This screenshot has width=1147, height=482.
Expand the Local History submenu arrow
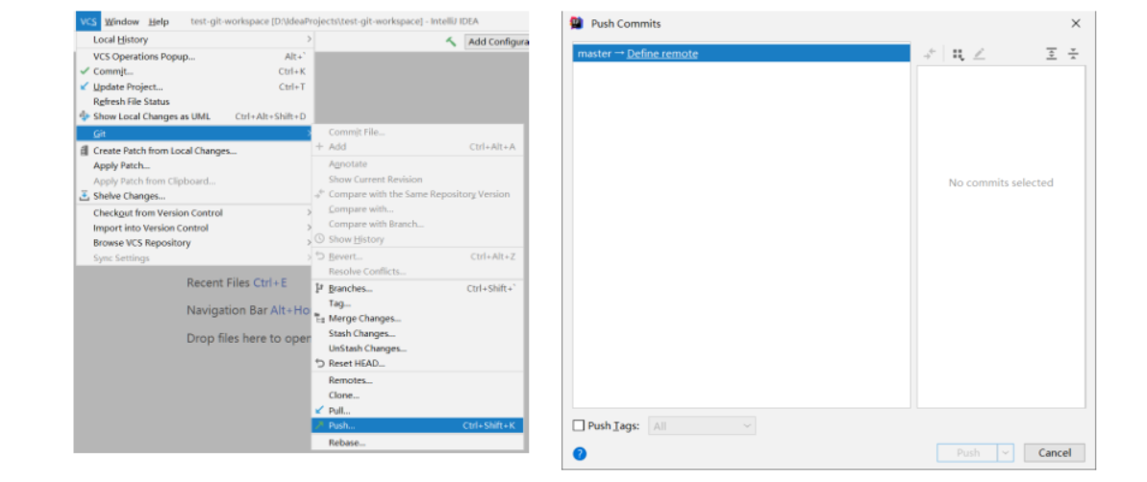pyautogui.click(x=309, y=39)
